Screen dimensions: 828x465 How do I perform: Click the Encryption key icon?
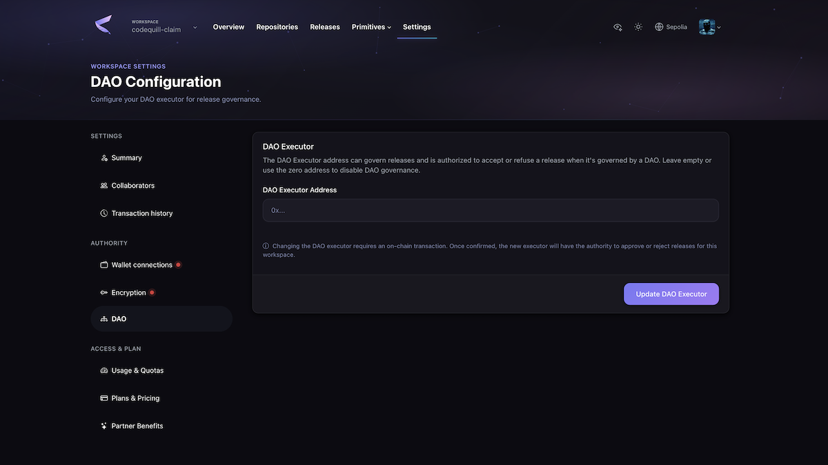click(103, 292)
